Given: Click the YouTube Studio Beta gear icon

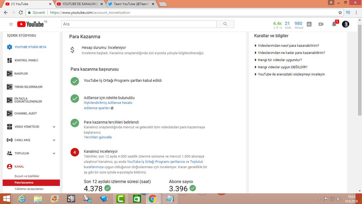Looking at the screenshot, I should 9,47.
